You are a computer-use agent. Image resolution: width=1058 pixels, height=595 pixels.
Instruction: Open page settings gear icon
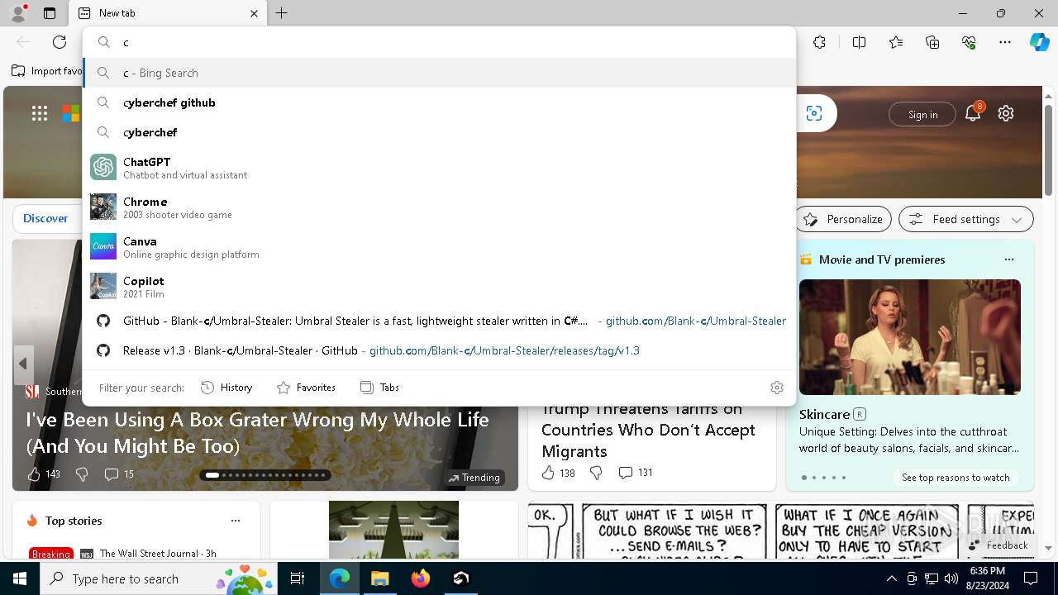(x=1006, y=113)
